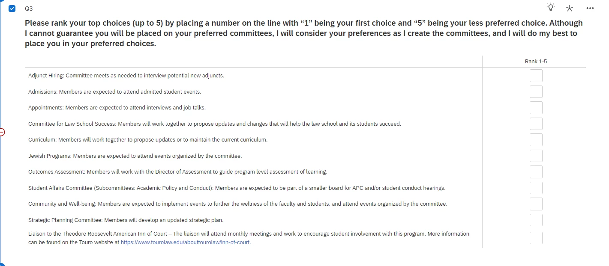Click rank box for Student Affairs Committee
This screenshot has width=609, height=266.
[536, 188]
